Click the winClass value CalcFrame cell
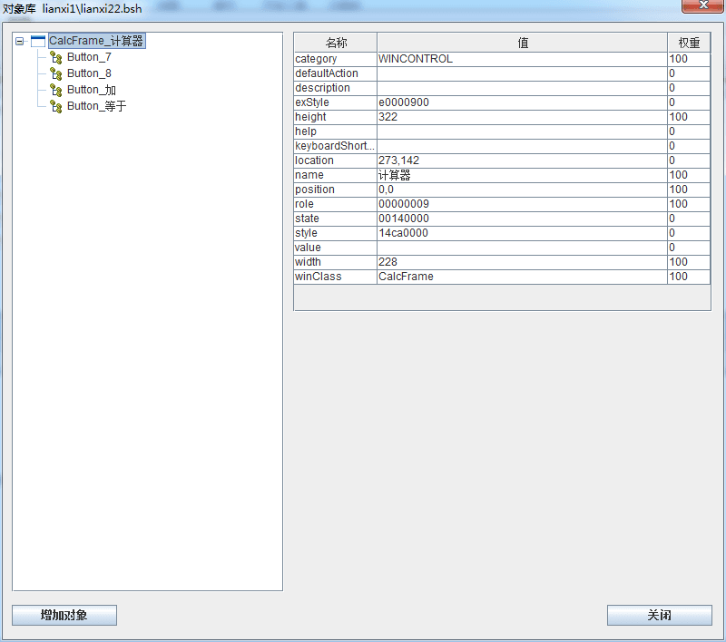Image resolution: width=726 pixels, height=642 pixels. coord(522,277)
